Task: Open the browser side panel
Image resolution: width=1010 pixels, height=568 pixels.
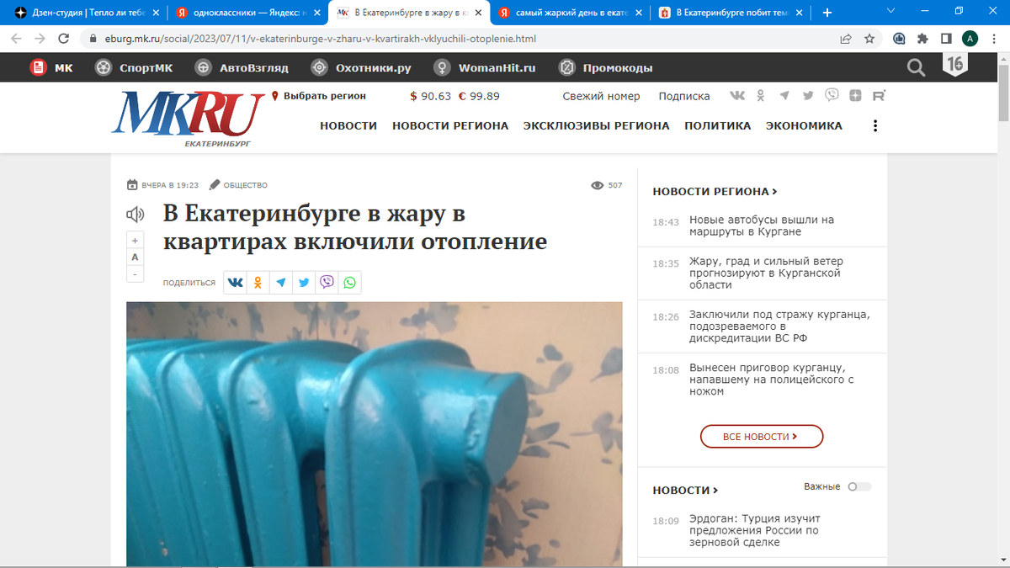Action: coord(946,39)
